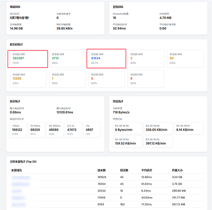Click the status code 403 card
Viewport: 212px width, 210px height.
(x=185, y=59)
